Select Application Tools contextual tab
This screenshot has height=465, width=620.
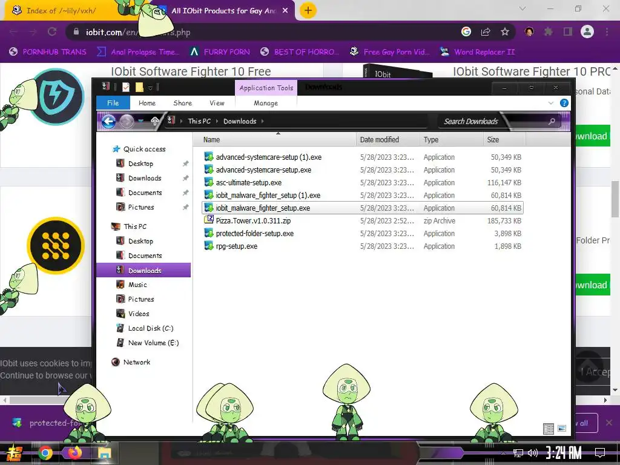coord(266,88)
